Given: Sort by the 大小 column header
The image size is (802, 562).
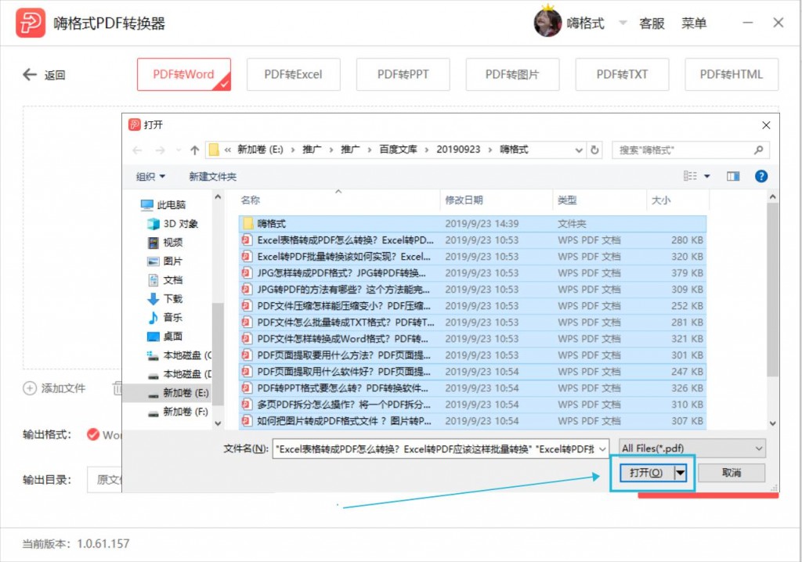Looking at the screenshot, I should (661, 200).
